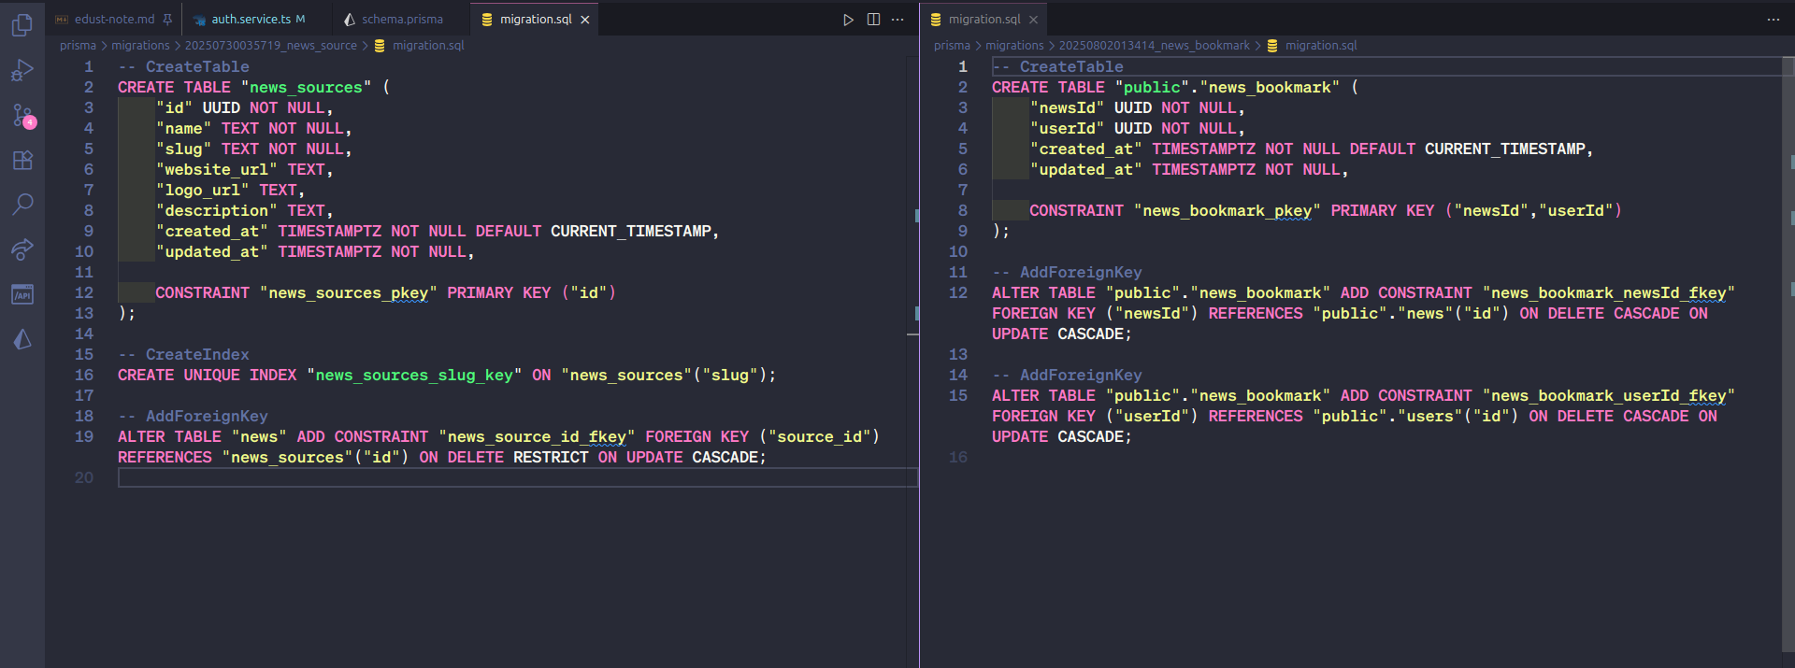Viewport: 1795px width, 668px height.
Task: Open '20250730035719_news_source' breadcrumb folder
Action: coord(270,46)
